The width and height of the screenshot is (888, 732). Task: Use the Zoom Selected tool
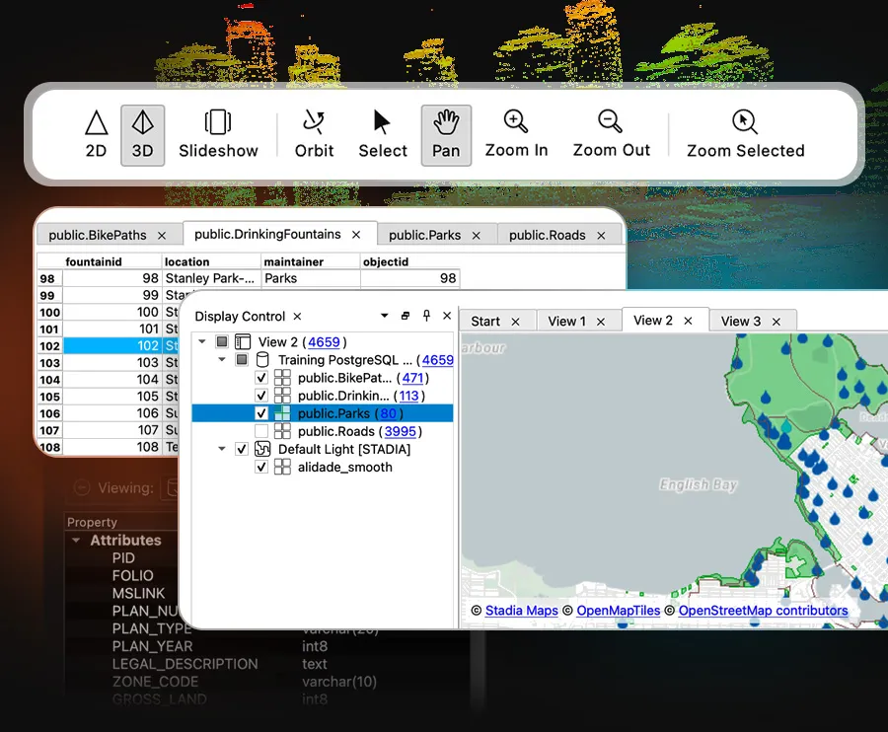coord(745,135)
